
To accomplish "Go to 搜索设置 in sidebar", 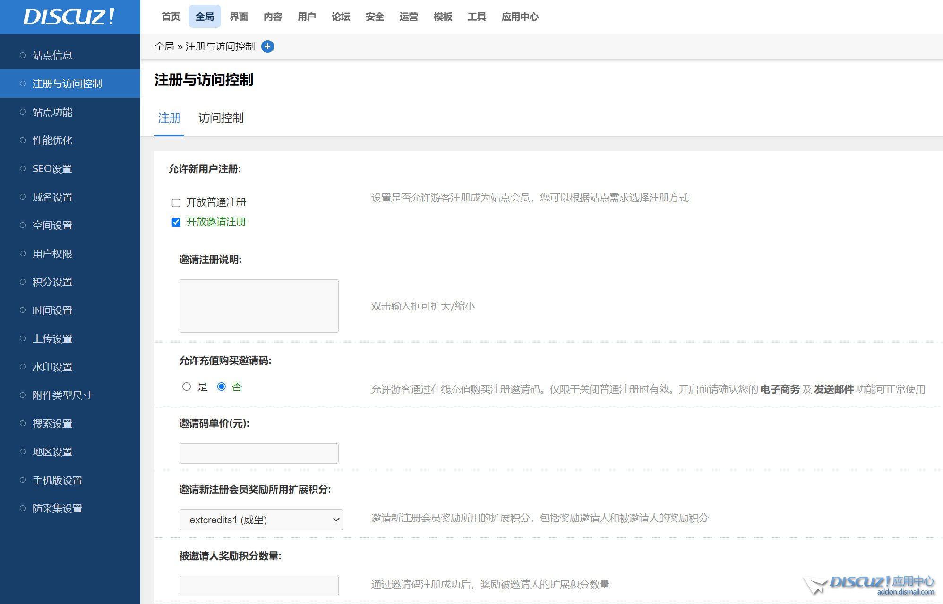I will (70, 423).
